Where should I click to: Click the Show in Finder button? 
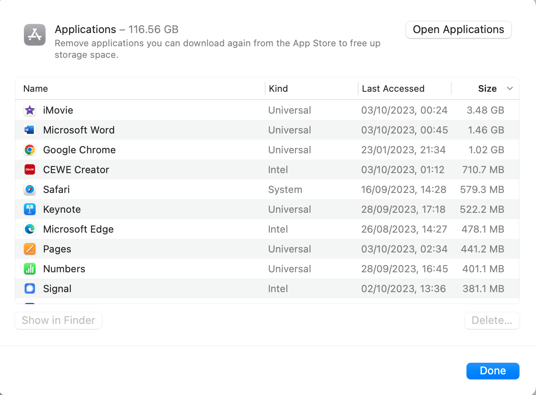pyautogui.click(x=58, y=320)
